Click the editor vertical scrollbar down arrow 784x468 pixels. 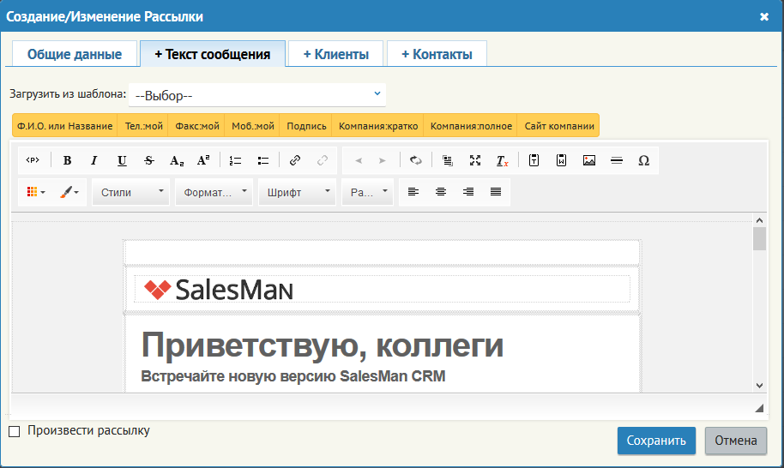pyautogui.click(x=759, y=385)
